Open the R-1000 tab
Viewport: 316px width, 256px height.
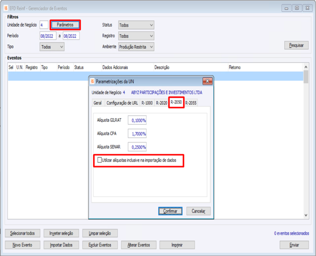tap(147, 103)
